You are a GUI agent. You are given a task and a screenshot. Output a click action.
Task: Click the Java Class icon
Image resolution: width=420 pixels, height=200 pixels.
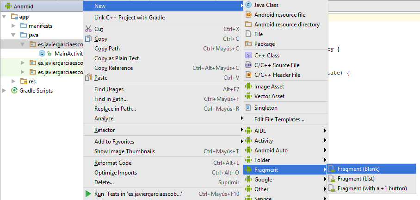[248, 5]
